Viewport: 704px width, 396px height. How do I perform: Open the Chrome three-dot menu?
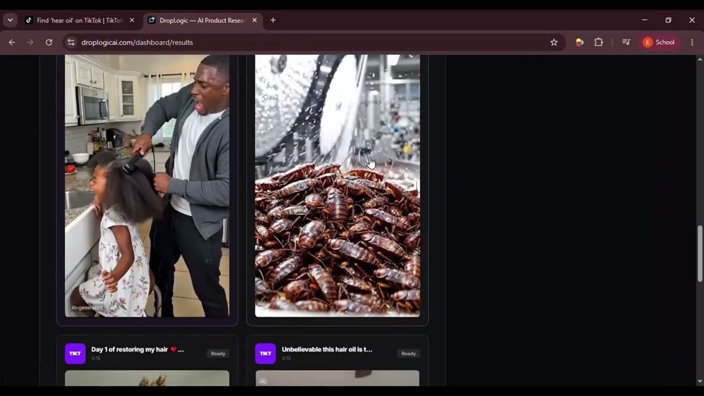click(x=692, y=42)
